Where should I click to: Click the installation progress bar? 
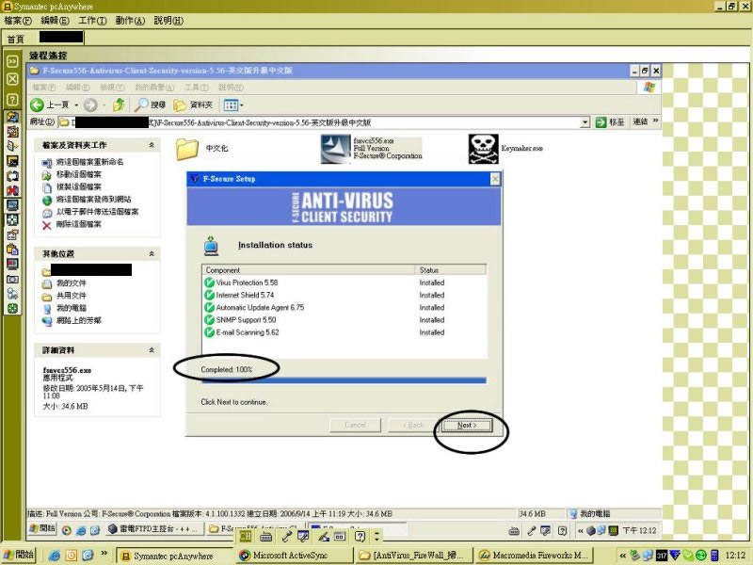[344, 380]
